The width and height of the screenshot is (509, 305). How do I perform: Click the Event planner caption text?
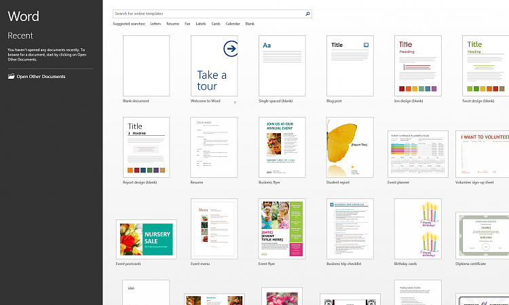tap(398, 183)
